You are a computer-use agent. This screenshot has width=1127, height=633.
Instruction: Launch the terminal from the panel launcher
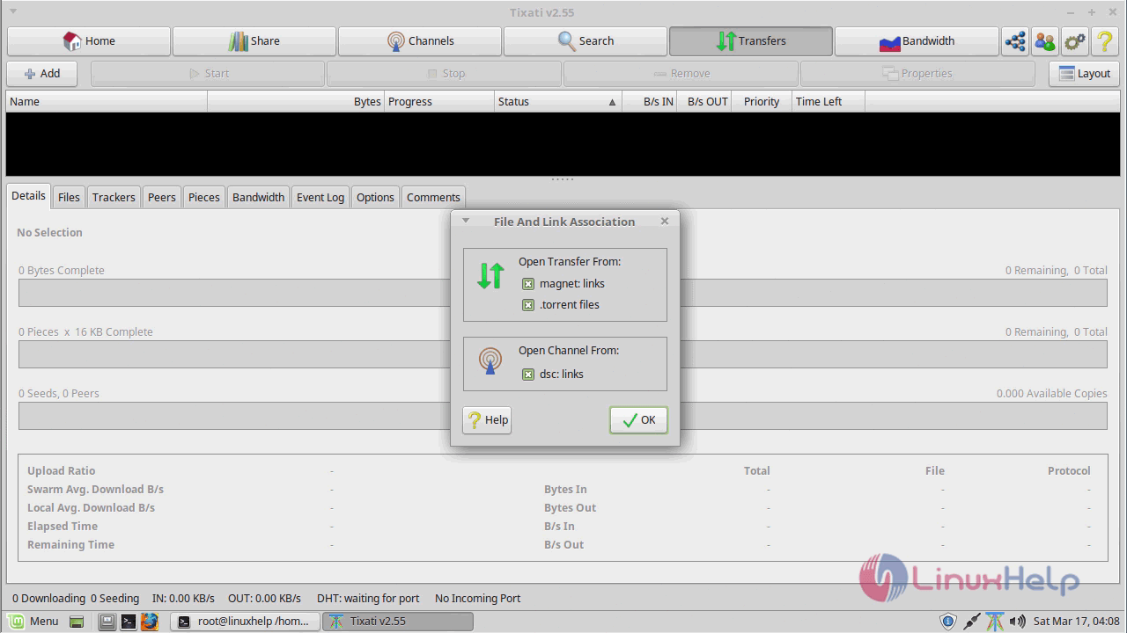pyautogui.click(x=129, y=622)
